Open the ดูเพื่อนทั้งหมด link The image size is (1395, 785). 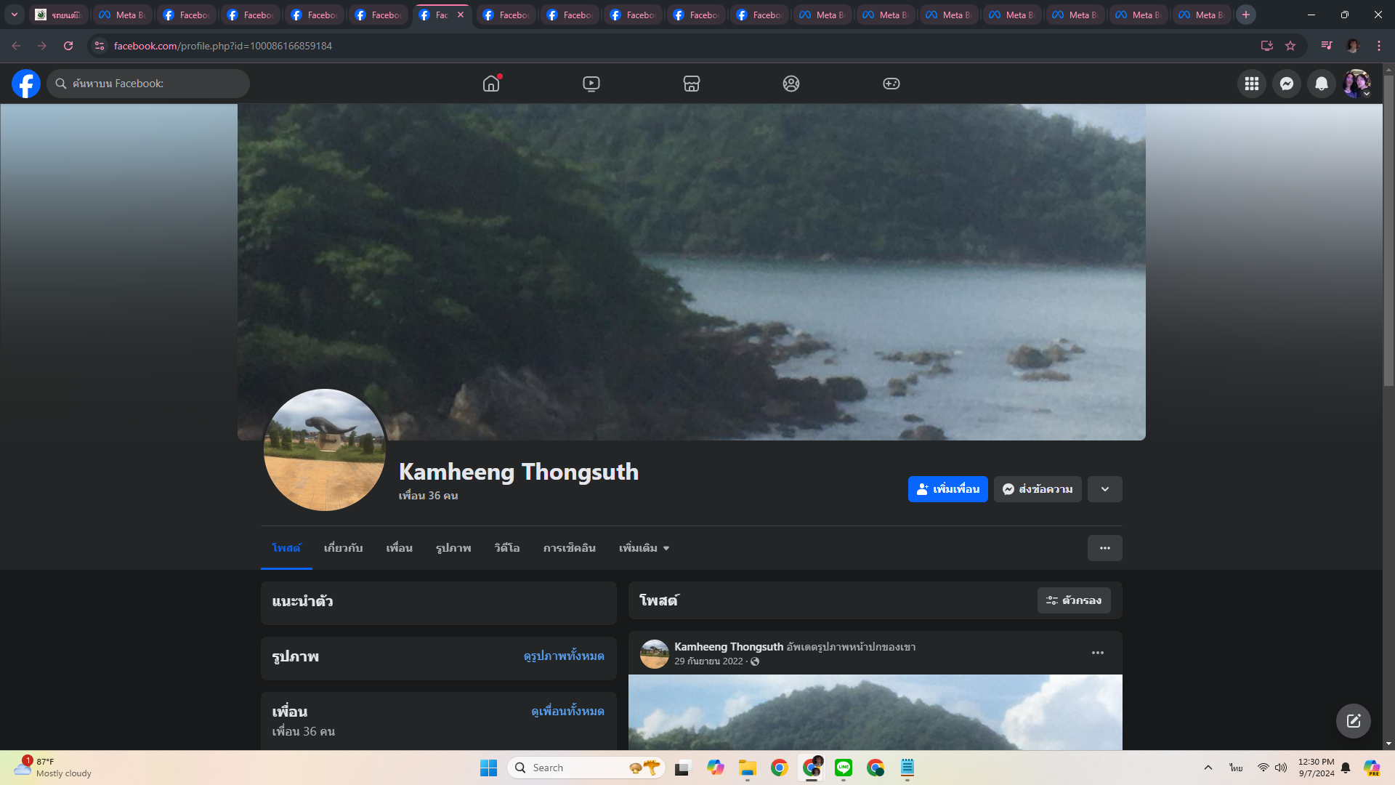[567, 711]
